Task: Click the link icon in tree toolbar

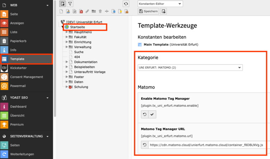Action: 87,12
